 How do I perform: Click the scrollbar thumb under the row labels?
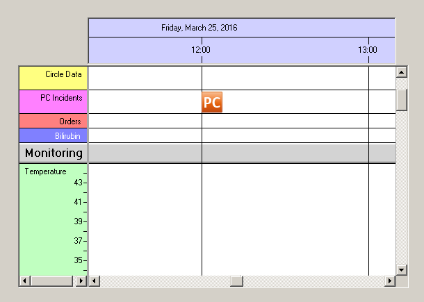pyautogui.click(x=51, y=281)
